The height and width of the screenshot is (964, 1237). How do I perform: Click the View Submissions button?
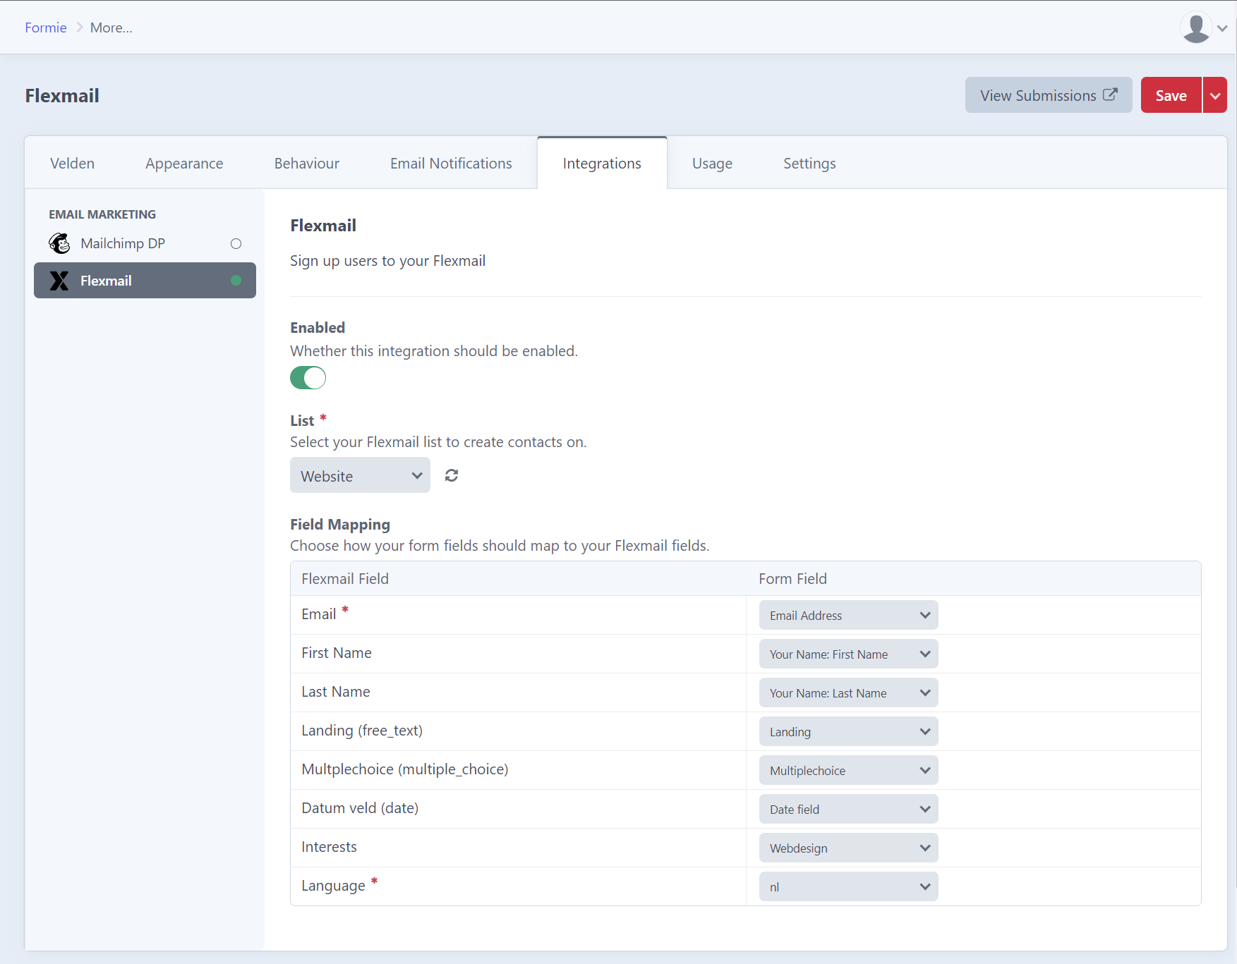[x=1049, y=95]
